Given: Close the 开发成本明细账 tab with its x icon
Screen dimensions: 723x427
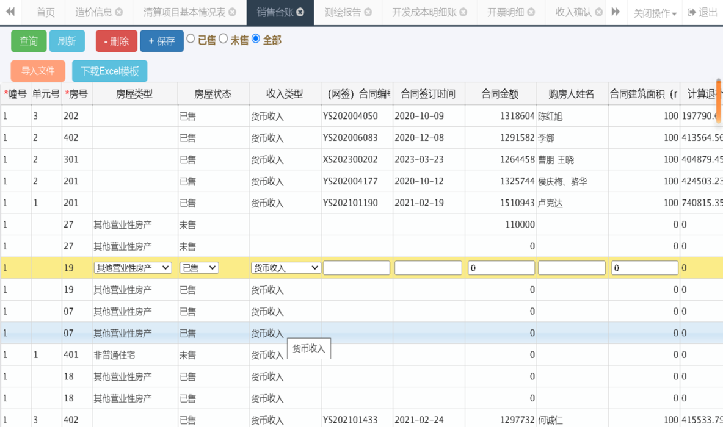Looking at the screenshot, I should (463, 12).
